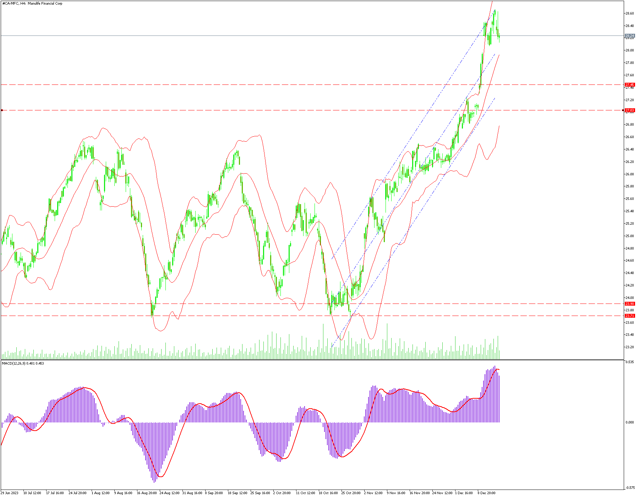Click the '24 Nov 12:00' time label
Screen dimensions: 639x497
click(442, 493)
